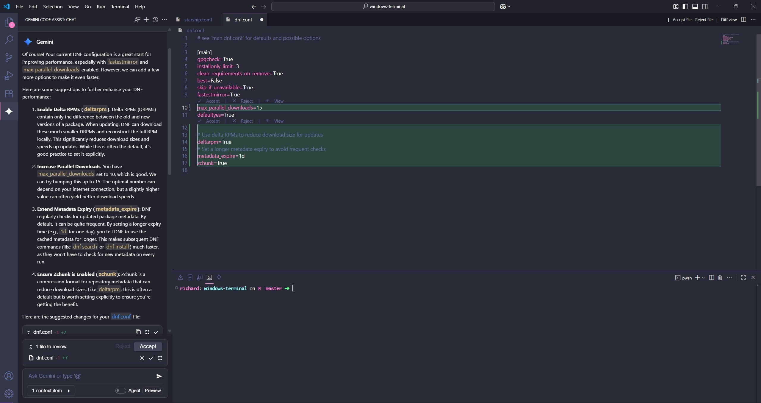Open new terminal profile dropdown arrow
761x403 pixels.
pyautogui.click(x=703, y=277)
